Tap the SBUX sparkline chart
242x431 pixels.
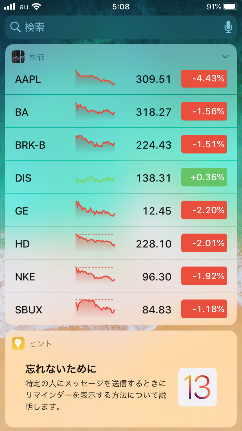pyautogui.click(x=95, y=309)
